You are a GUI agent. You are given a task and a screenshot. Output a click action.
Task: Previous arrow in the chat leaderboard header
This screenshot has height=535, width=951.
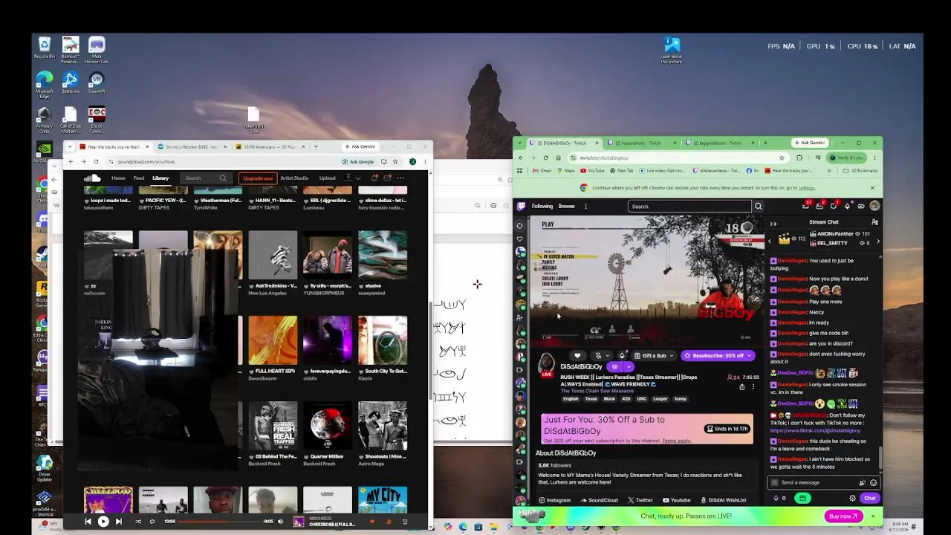[x=769, y=241]
